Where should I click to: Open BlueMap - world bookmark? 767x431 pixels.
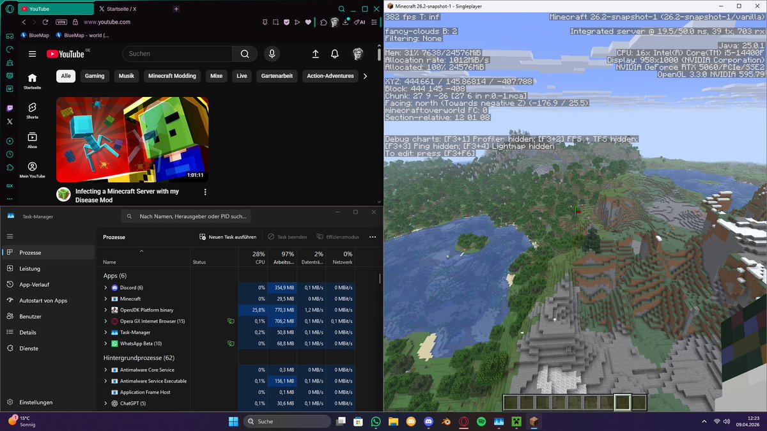[x=82, y=35]
